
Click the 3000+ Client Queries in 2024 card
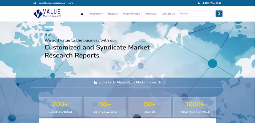[x=195, y=107]
